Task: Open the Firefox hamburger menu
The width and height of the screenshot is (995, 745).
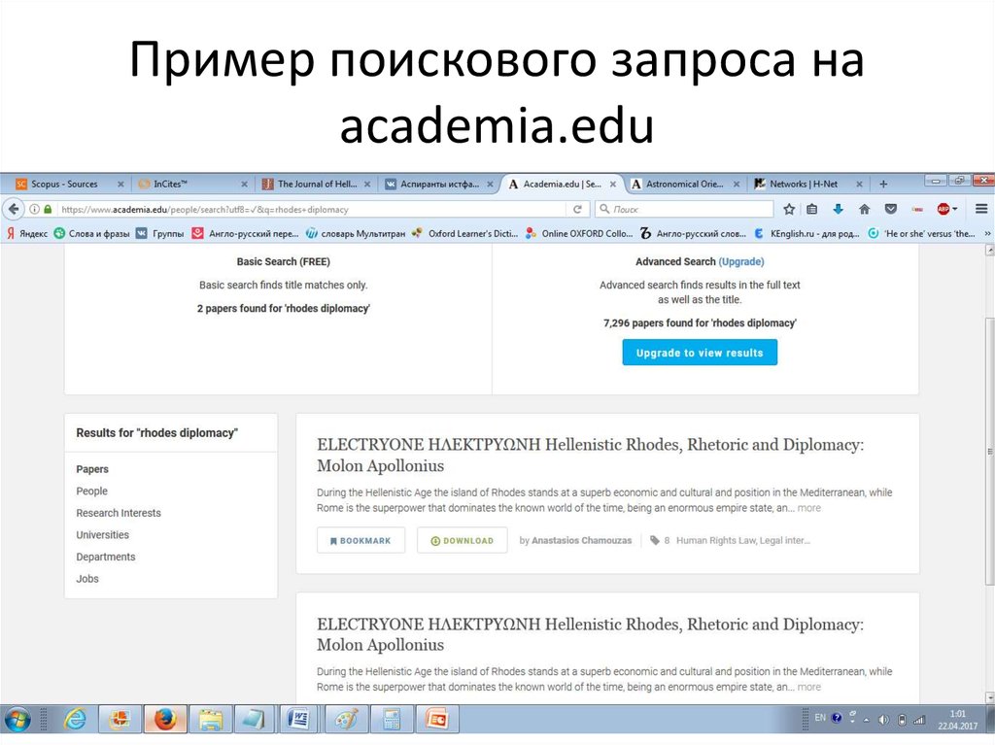Action: [980, 208]
